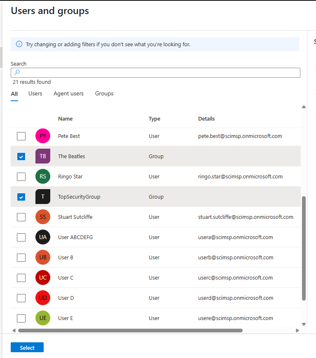Uncheck the TopSecurityGroup checkbox

(21, 197)
